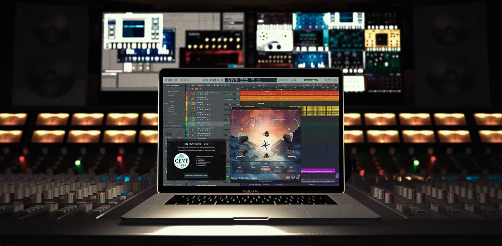Click the spectrum analyzer icon in Zabba plugin
The height and width of the screenshot is (246, 502).
pos(288,177)
